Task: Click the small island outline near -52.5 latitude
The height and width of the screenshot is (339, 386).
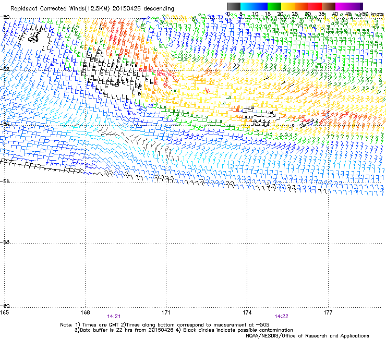Action: (x=115, y=84)
